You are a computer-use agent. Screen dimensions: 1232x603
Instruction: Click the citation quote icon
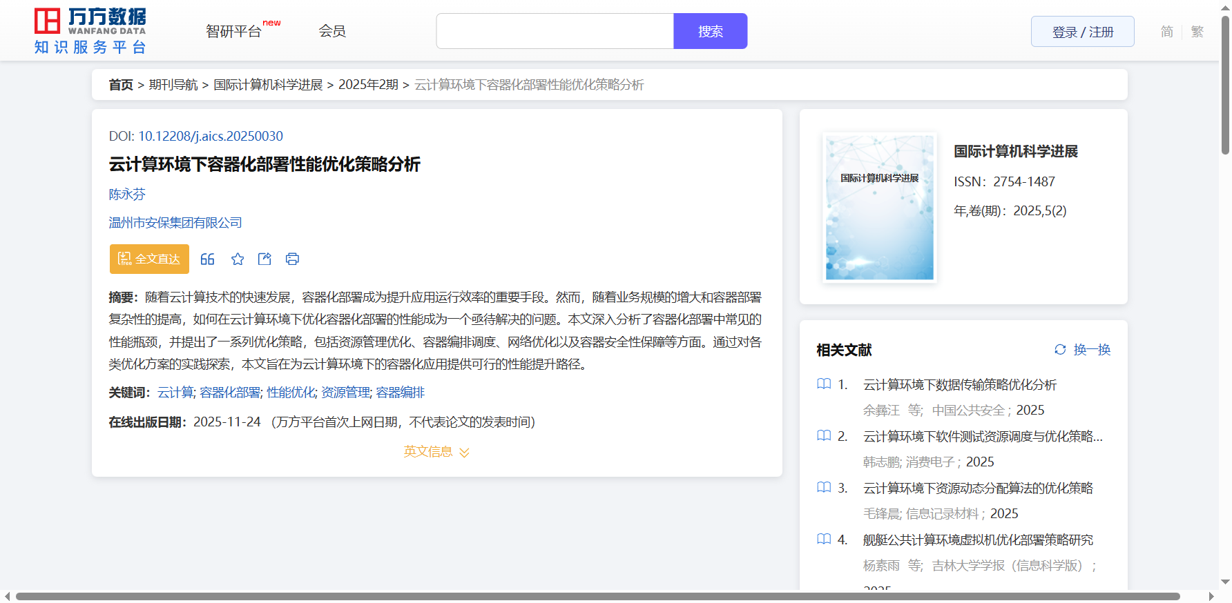[207, 259]
